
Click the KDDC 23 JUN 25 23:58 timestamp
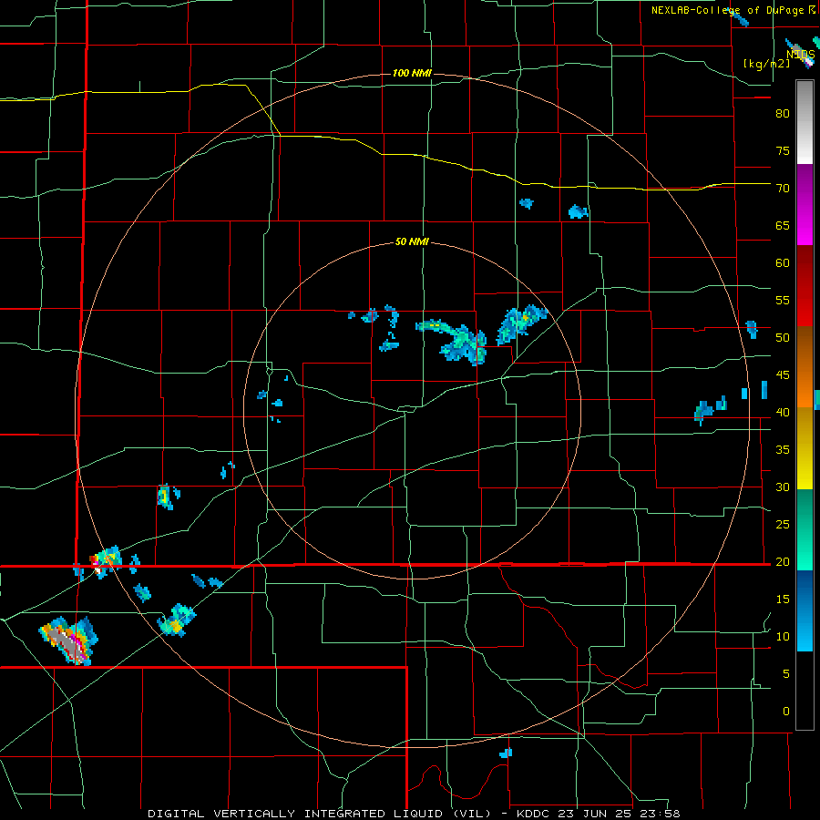pos(599,814)
